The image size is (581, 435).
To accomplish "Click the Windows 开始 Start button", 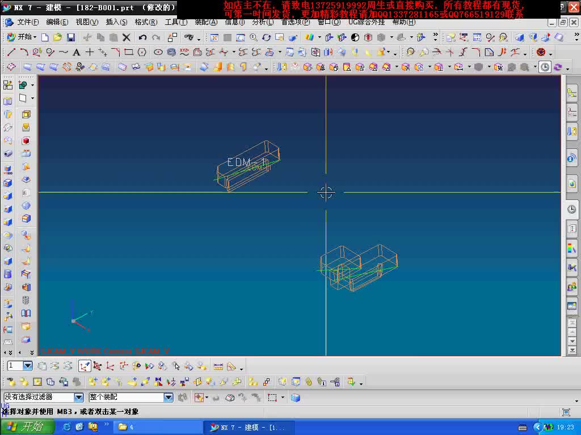I will point(27,427).
